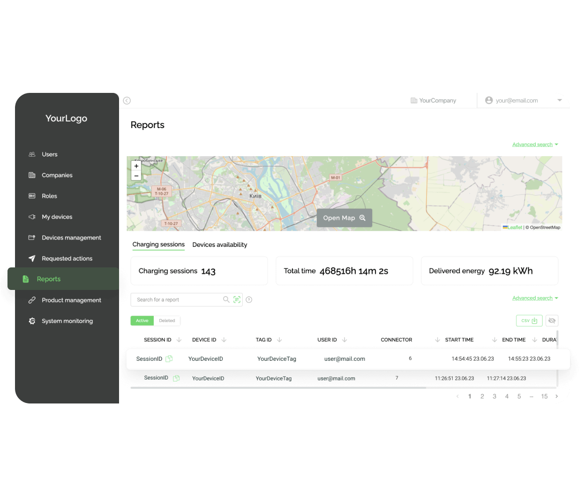The image size is (584, 502).
Task: Click the Requested actions paper-plane icon
Action: pyautogui.click(x=32, y=258)
